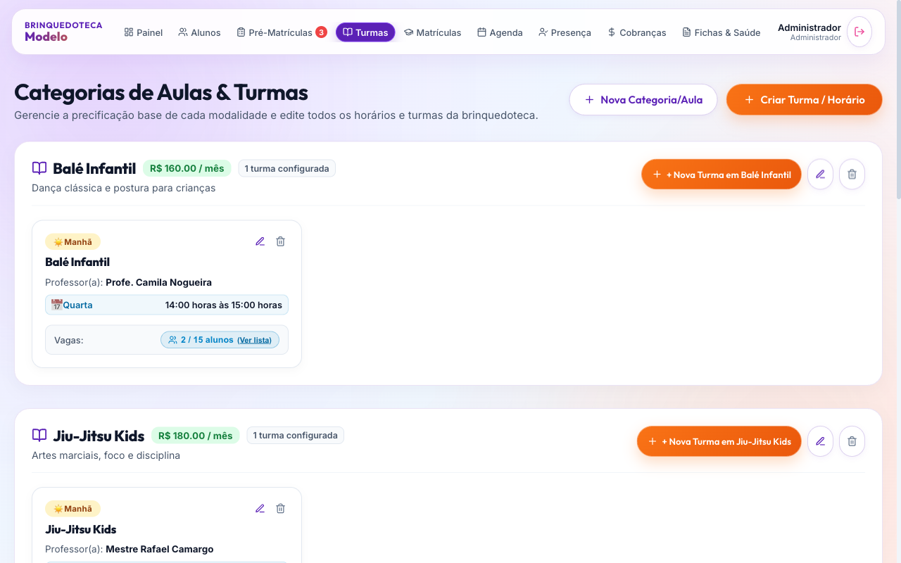Open the Painel menu item
The height and width of the screenshot is (563, 901).
[x=144, y=32]
